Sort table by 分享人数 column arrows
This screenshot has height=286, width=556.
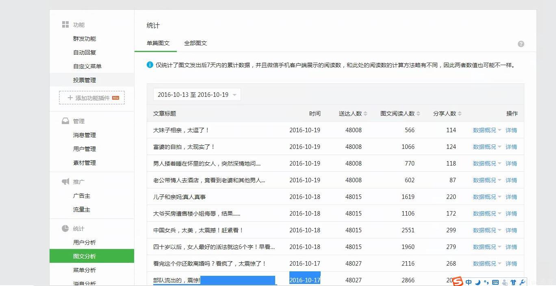click(460, 114)
